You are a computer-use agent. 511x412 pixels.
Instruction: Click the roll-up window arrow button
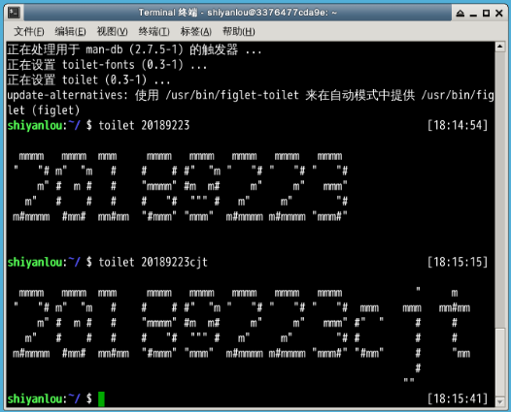[460, 13]
